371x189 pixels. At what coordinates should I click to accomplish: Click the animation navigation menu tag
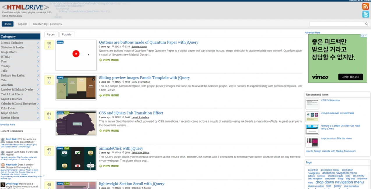pyautogui.click(x=339, y=173)
